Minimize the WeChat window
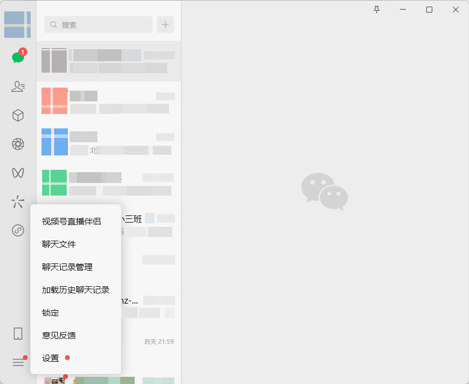Viewport: 469px width, 384px height. point(403,10)
